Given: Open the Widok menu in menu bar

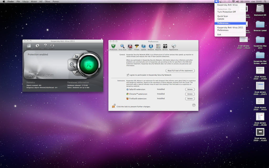Looking at the screenshot, I should coord(34,2).
